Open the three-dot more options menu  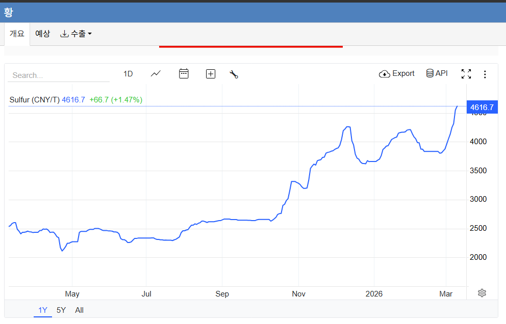[x=485, y=74]
